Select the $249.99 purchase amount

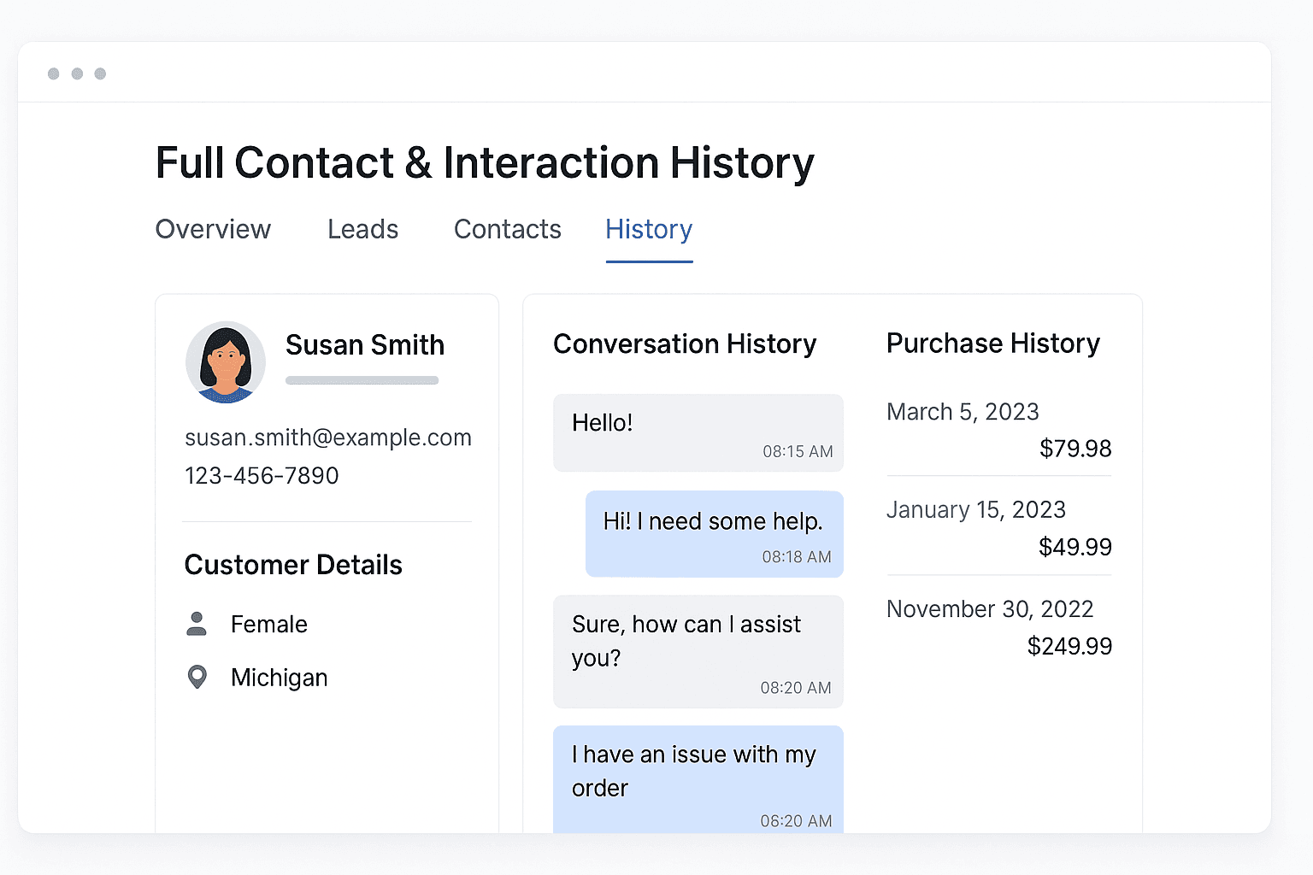click(1069, 646)
